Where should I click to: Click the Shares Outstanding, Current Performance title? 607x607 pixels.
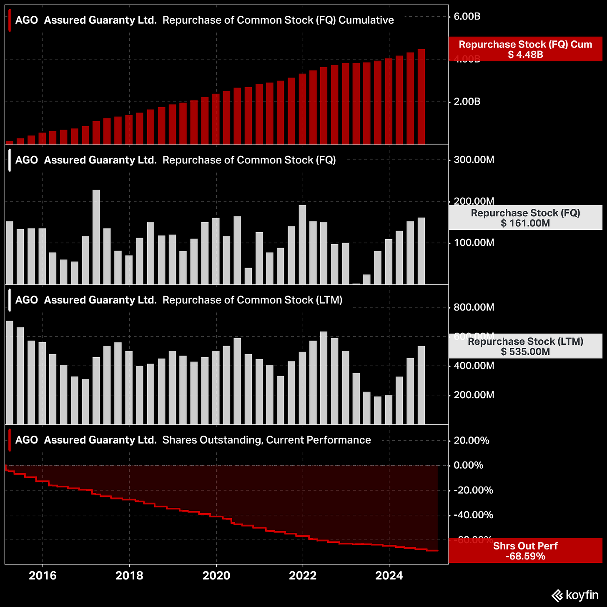[266, 440]
